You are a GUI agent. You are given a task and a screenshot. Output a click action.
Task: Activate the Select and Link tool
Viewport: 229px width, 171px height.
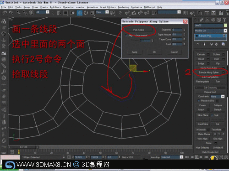(18, 13)
